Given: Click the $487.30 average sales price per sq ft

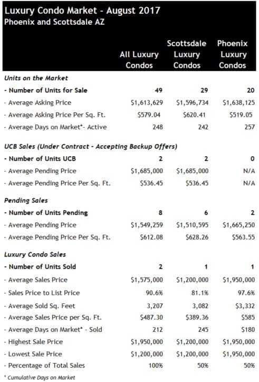Looking at the screenshot, I should coord(151,318).
